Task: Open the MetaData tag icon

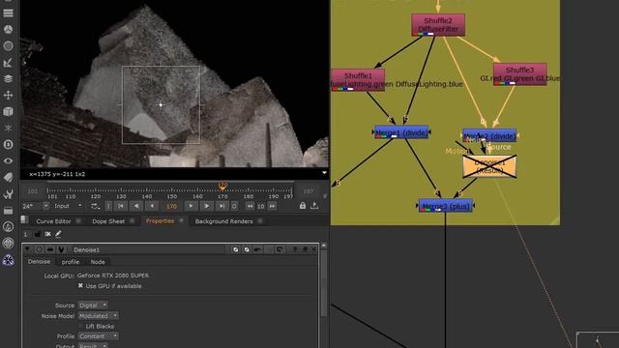Action: point(8,177)
